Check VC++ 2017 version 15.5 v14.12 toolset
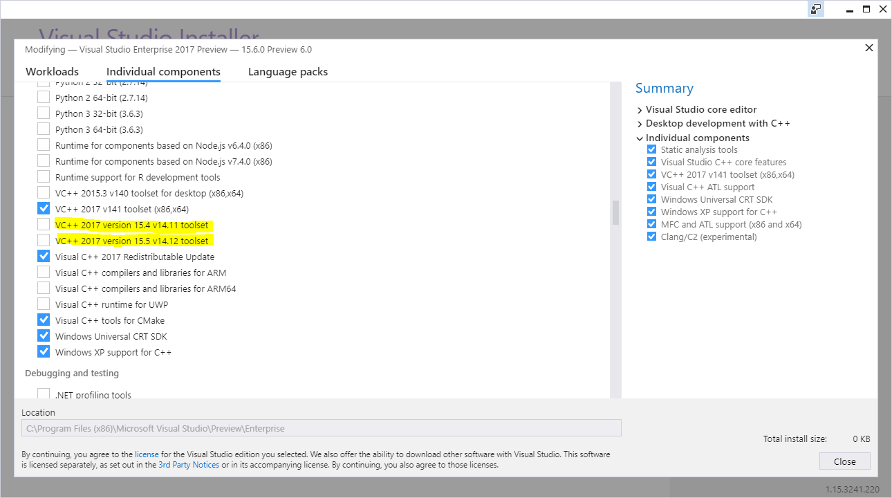 pos(44,241)
